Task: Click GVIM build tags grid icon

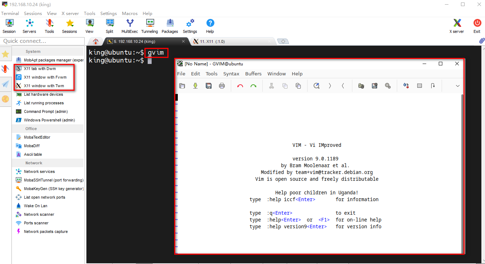Action: [x=419, y=86]
